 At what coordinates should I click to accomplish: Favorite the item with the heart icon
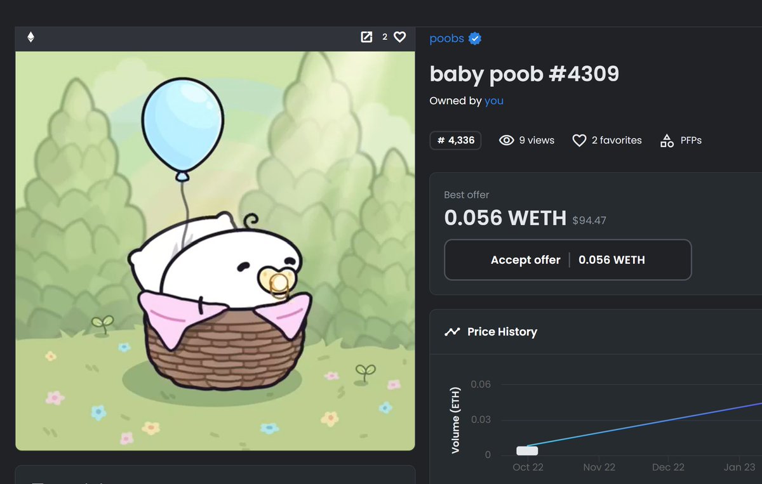click(399, 37)
